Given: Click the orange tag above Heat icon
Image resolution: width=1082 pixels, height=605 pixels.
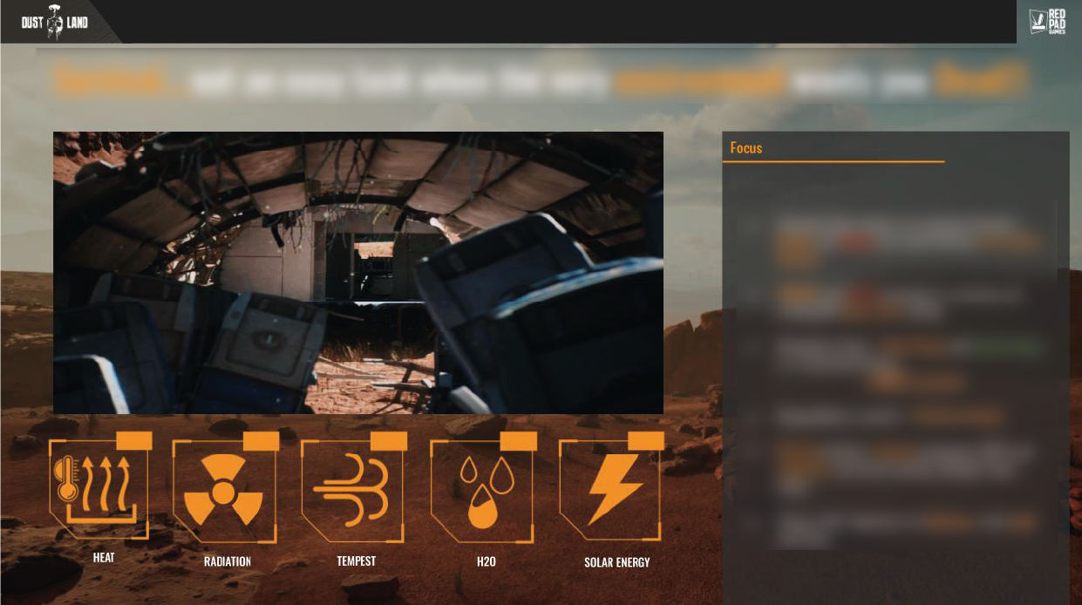Looking at the screenshot, I should coord(133,440).
